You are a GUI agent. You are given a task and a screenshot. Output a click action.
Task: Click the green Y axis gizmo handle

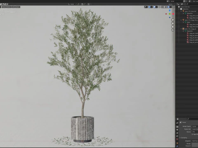170,14
